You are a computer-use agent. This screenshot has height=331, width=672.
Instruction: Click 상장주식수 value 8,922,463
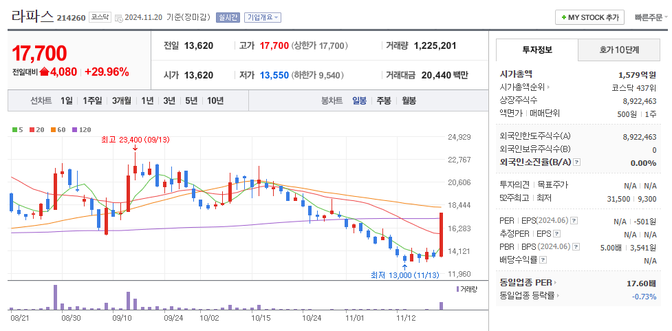point(640,101)
